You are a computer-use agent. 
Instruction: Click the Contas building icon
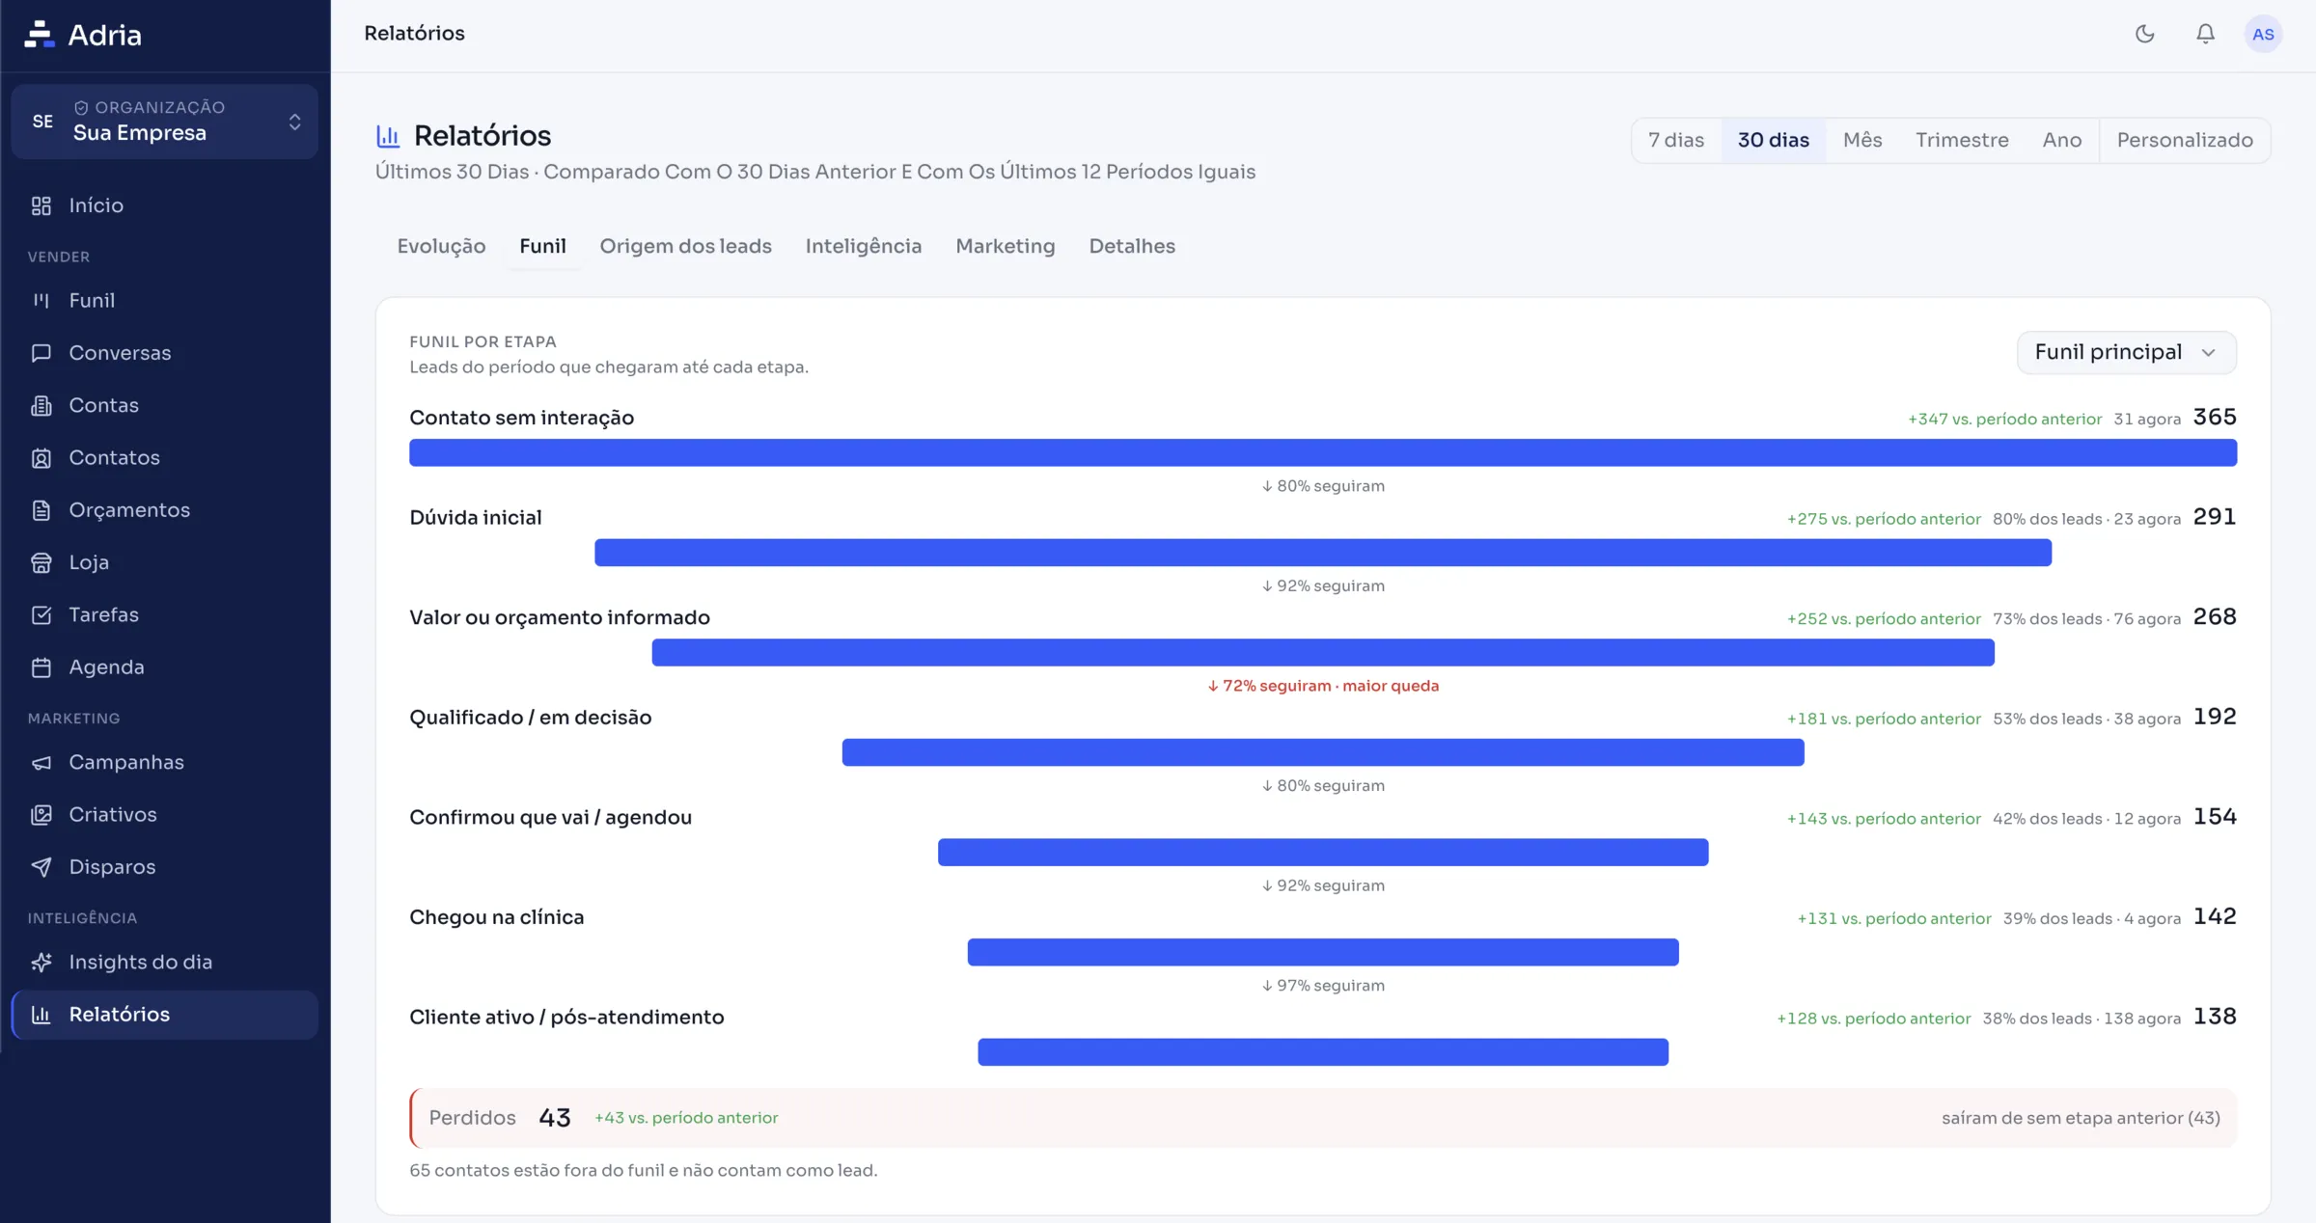pyautogui.click(x=41, y=405)
